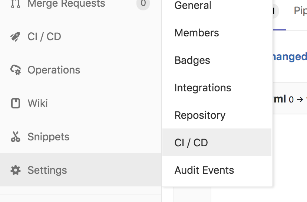
Task: Open the Operations sidebar label
Action: point(54,70)
